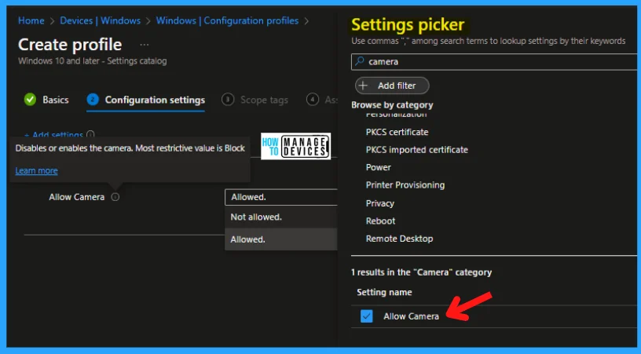Open the Allow Camera value dropdown
The width and height of the screenshot is (641, 354).
click(281, 197)
